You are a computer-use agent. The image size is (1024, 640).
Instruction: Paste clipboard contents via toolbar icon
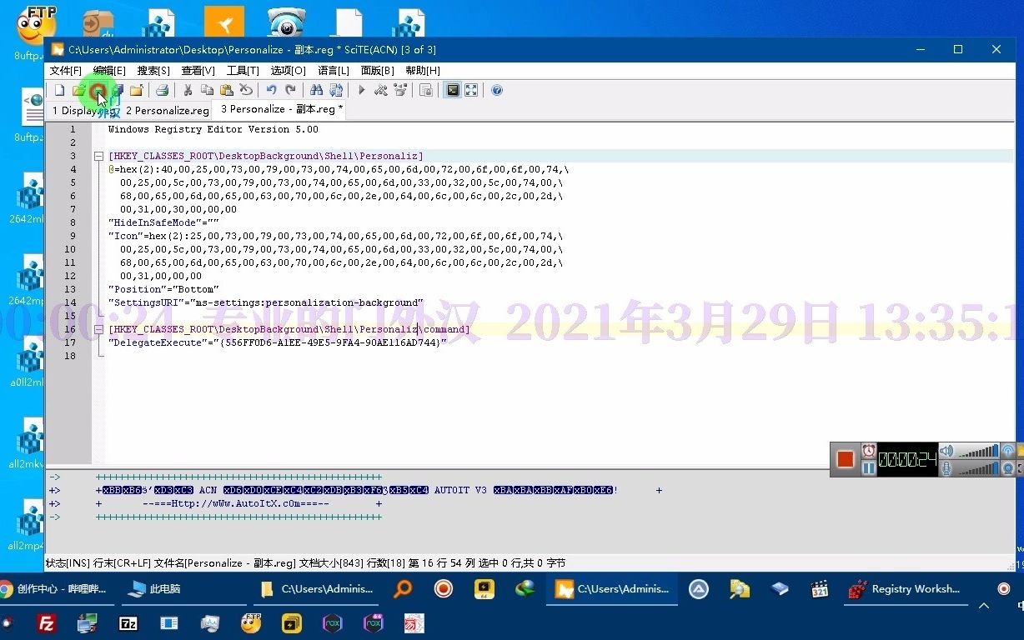tap(226, 90)
